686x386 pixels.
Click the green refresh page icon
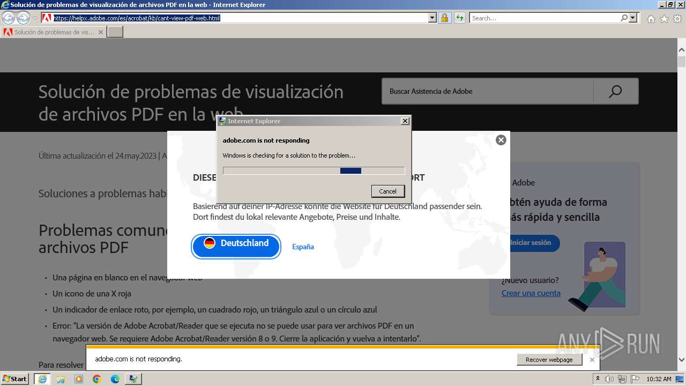pyautogui.click(x=460, y=18)
